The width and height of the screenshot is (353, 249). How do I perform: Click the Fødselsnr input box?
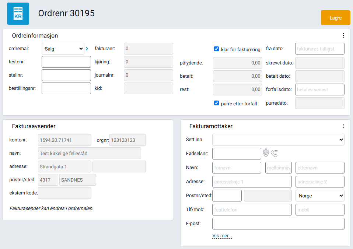point(237,154)
